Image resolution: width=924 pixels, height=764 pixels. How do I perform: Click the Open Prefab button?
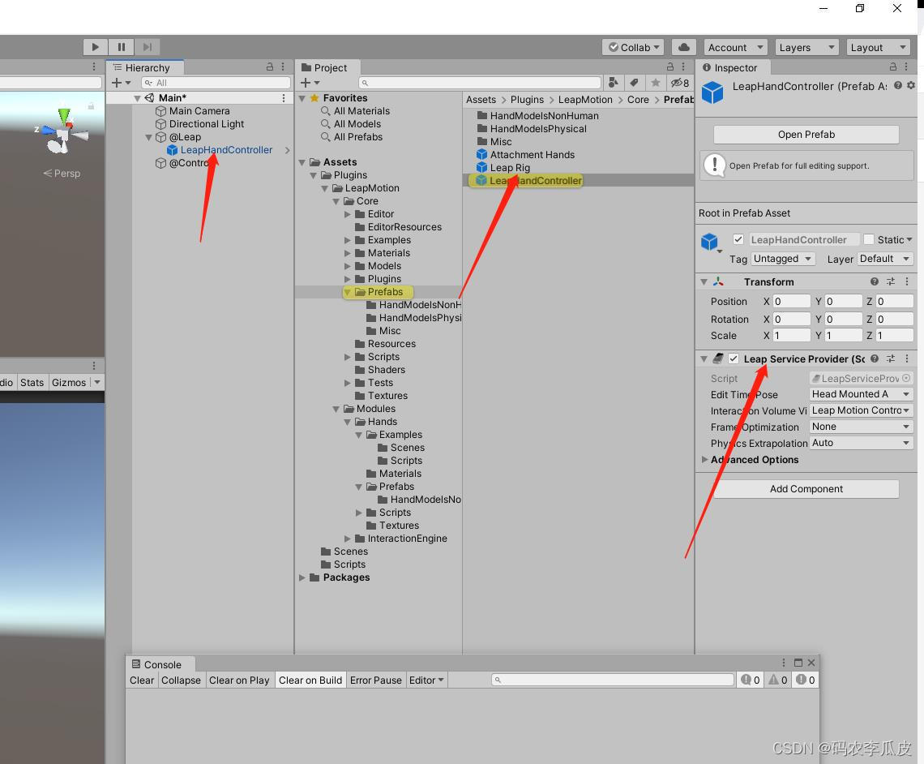[806, 135]
